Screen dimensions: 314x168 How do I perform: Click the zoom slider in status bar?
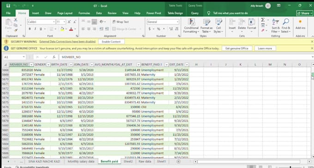[x=290, y=167]
